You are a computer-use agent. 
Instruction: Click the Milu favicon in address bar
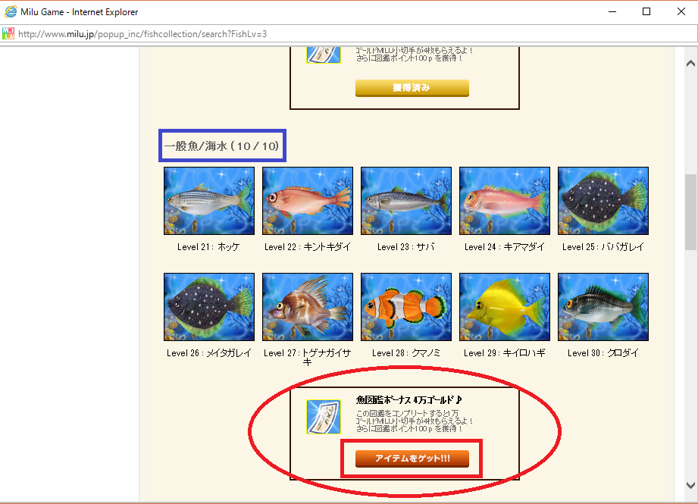click(x=8, y=34)
